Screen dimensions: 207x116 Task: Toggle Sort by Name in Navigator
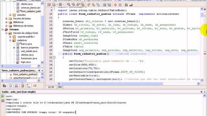[29, 86]
